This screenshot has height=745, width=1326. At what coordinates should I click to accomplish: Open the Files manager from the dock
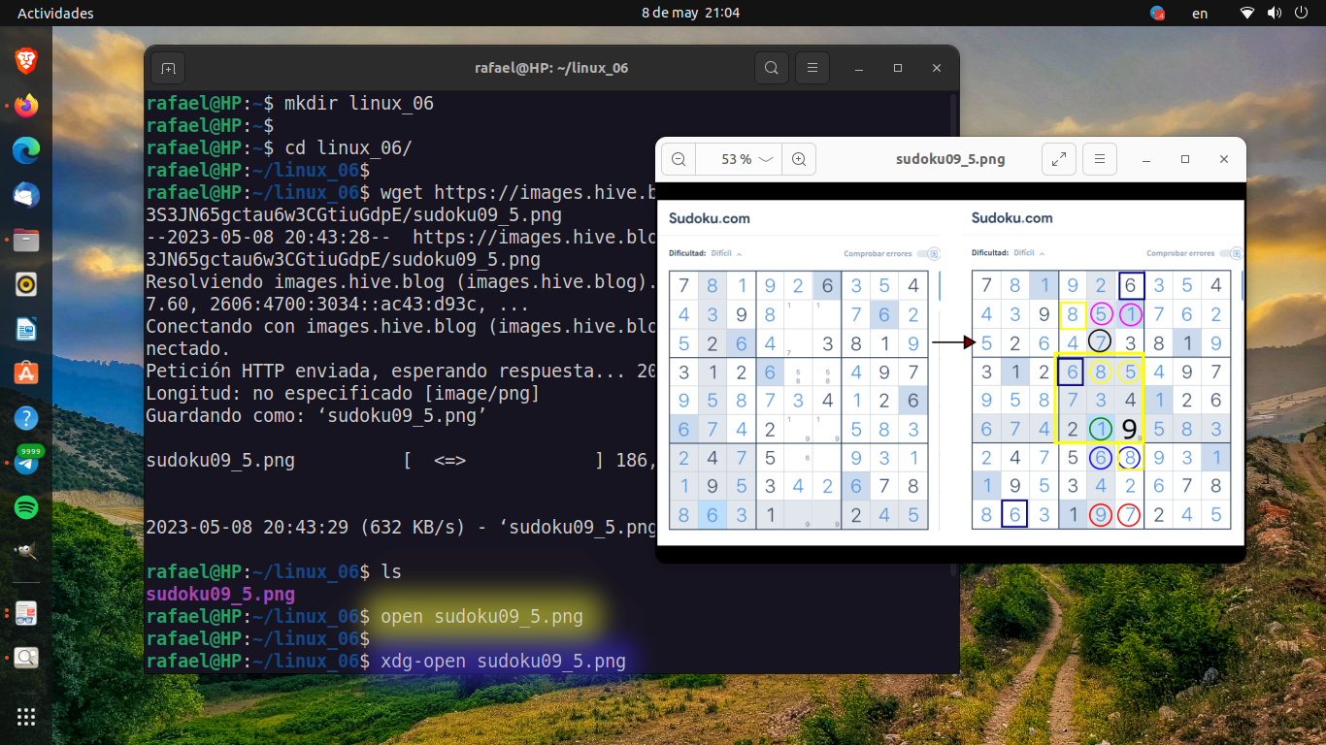[26, 240]
